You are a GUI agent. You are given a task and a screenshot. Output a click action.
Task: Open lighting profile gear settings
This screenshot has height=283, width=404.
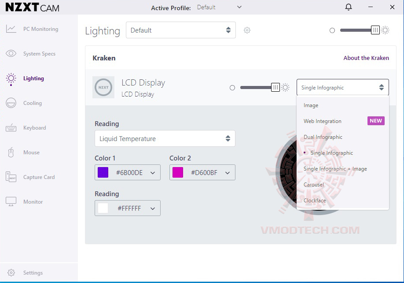(x=247, y=30)
